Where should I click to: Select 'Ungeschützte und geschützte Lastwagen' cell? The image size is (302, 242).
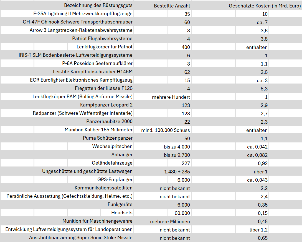87,171
